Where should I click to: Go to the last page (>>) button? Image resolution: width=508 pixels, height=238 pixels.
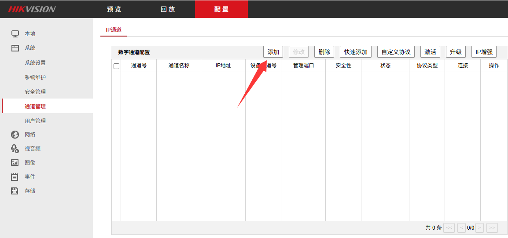coord(492,228)
